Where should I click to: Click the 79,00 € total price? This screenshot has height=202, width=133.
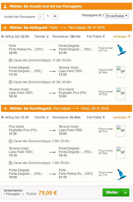click(48, 193)
